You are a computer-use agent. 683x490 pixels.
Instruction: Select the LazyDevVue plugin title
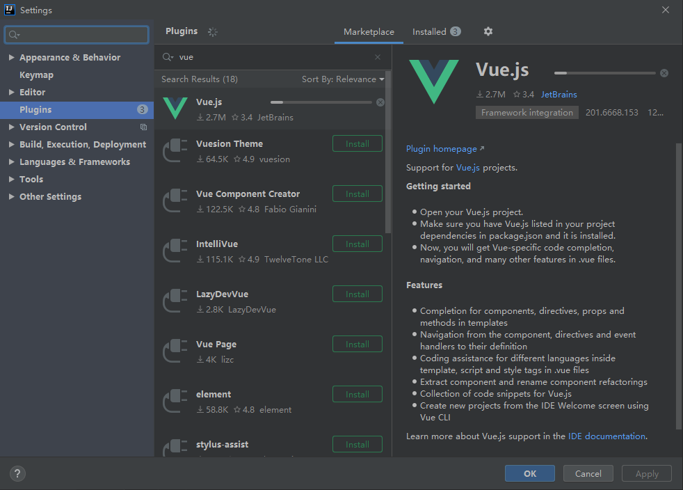[222, 294]
